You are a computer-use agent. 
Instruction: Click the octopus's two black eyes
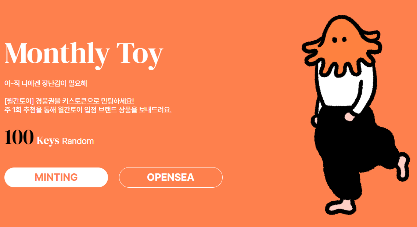tap(339, 40)
